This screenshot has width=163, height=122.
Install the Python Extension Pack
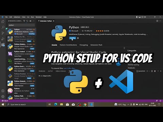[32, 49]
